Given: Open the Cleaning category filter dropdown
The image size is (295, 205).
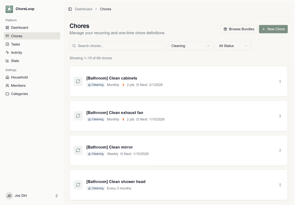Looking at the screenshot, I should [190, 46].
